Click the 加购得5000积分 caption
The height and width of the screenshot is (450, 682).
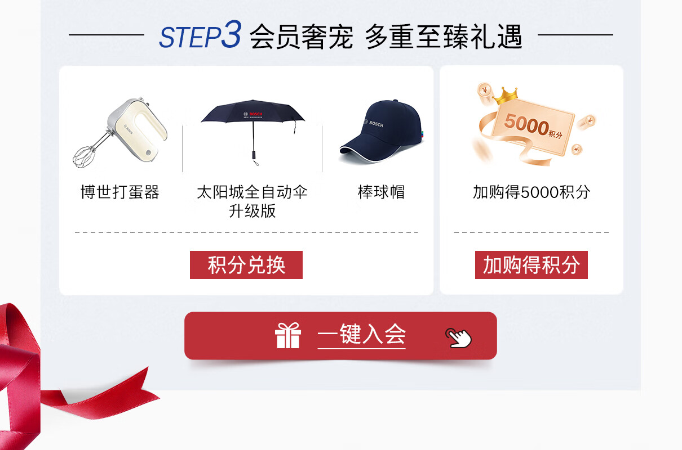[532, 192]
